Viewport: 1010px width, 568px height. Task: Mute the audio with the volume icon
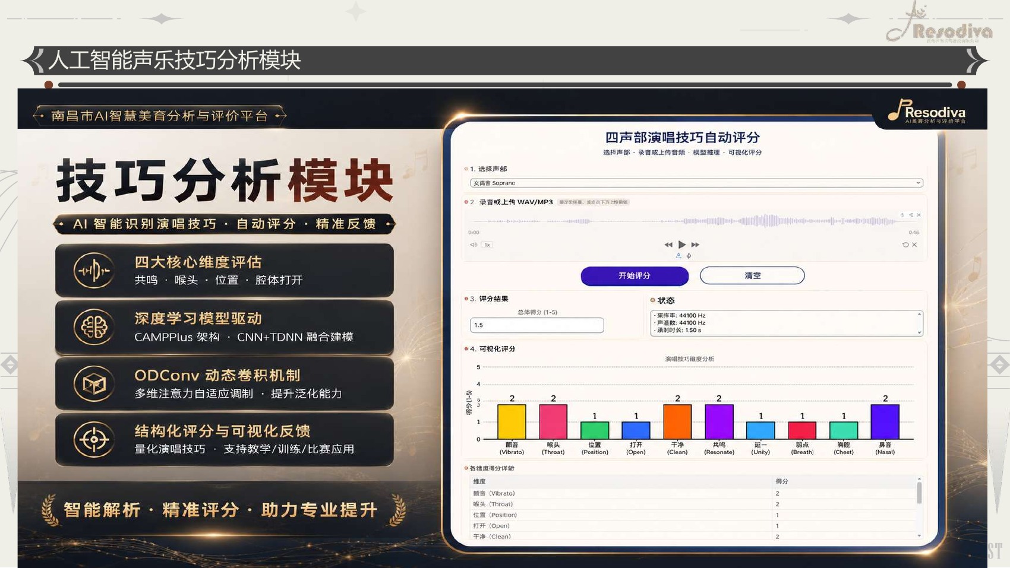474,245
